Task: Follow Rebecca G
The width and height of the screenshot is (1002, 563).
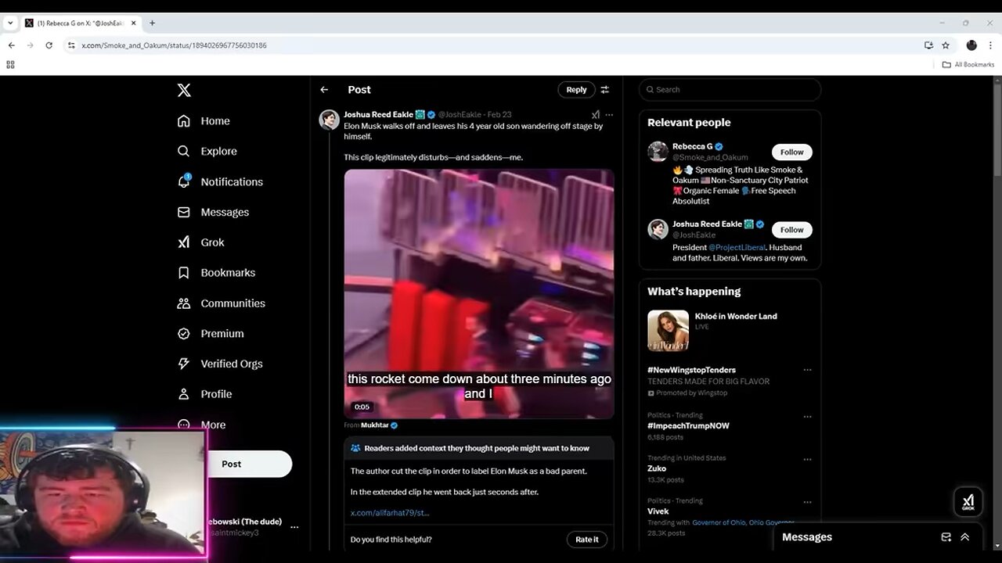Action: [791, 152]
